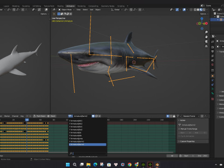This screenshot has height=168, width=224.
Task: Click the scene Start frame field
Action: pos(189,156)
